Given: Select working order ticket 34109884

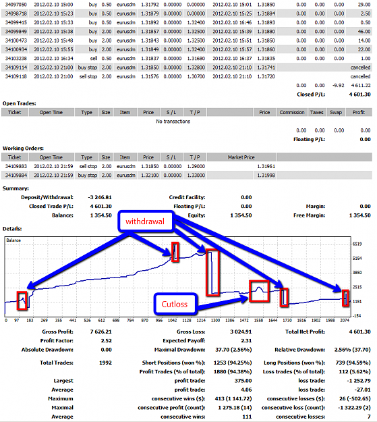Looking at the screenshot, I should click(16, 175).
